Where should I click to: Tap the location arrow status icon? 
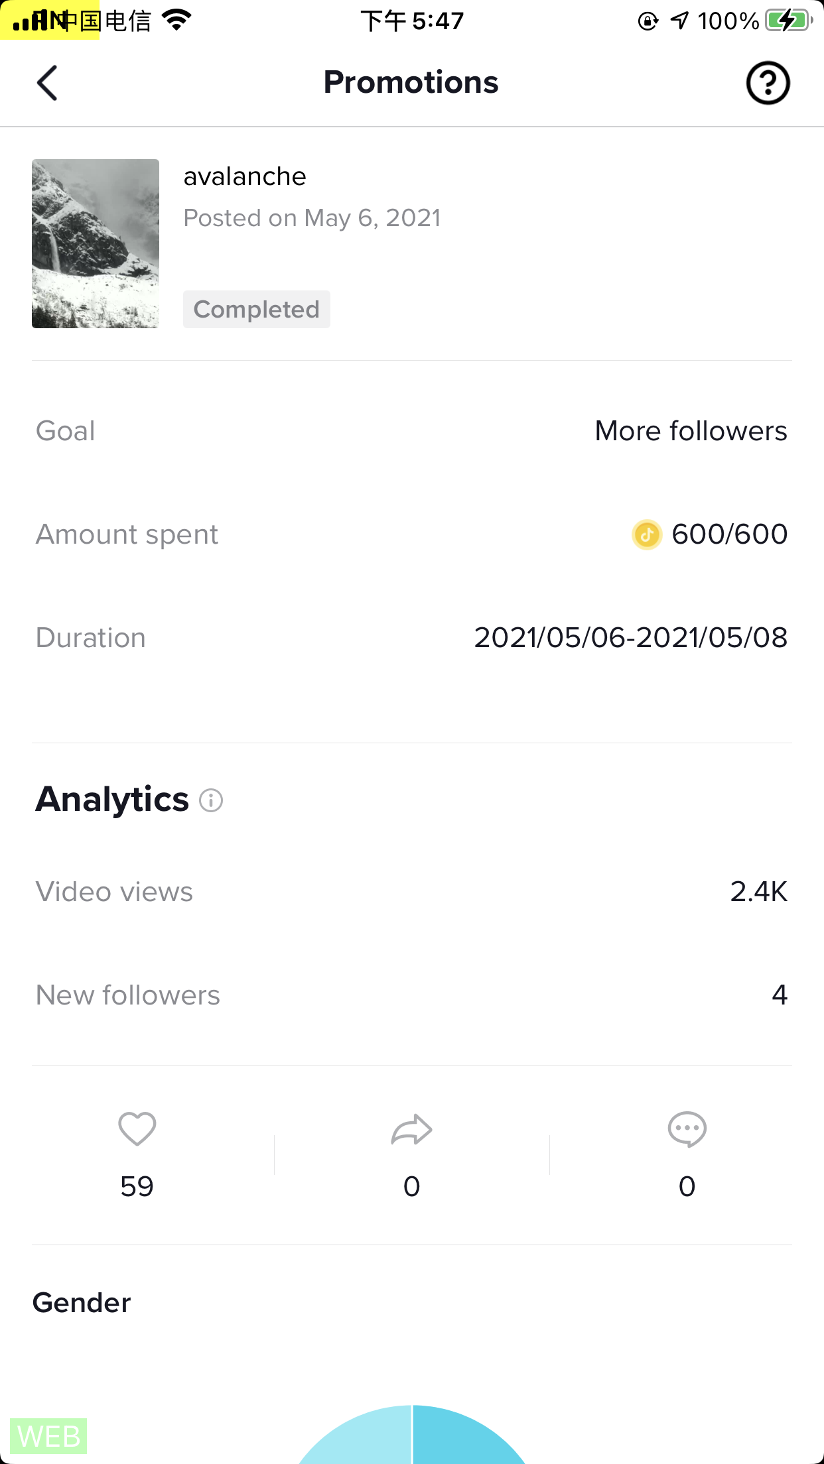[x=679, y=21]
